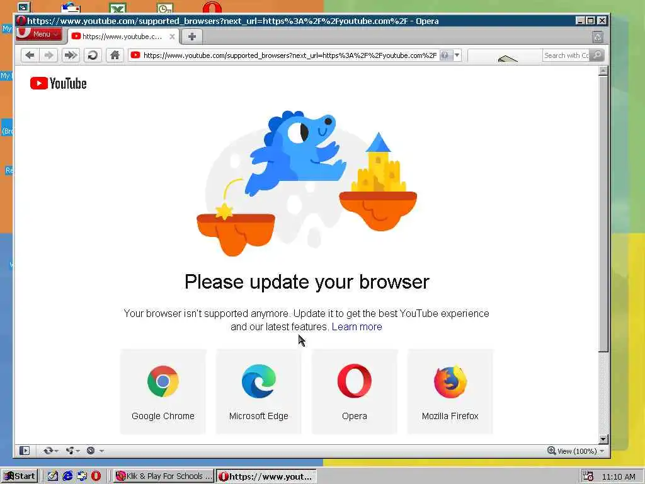Reload the page with the Reload button
Viewport: 645px width, 484px height.
tap(93, 55)
